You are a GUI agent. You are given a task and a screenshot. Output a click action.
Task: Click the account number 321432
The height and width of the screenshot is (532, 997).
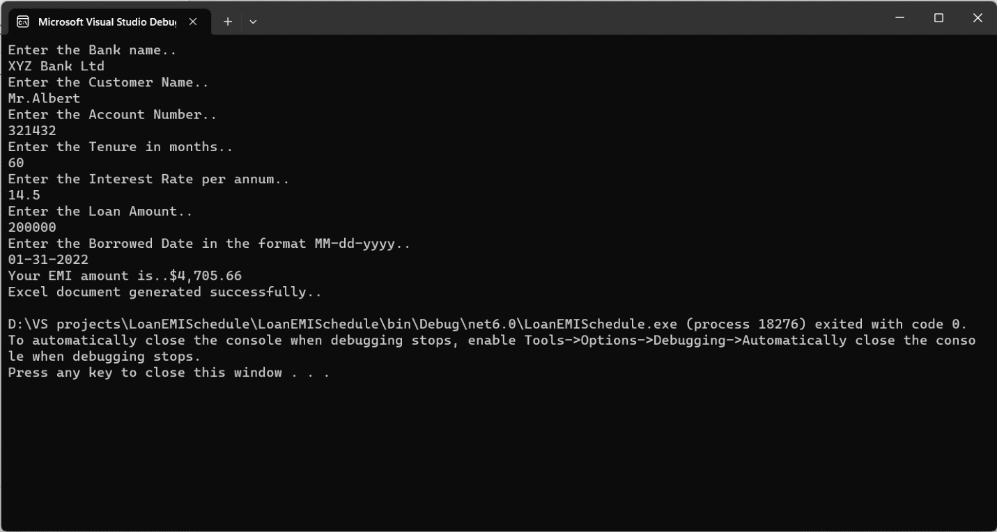click(32, 130)
